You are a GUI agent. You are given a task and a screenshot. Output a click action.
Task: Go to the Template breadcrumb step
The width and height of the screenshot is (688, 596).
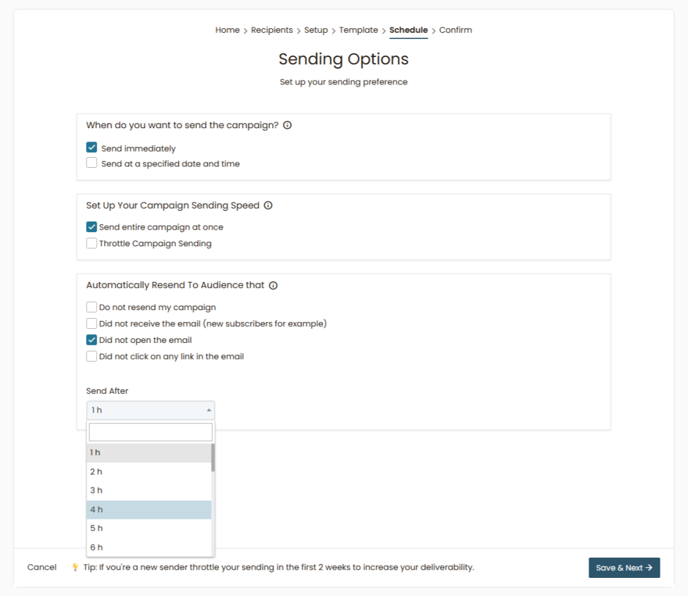click(x=358, y=30)
